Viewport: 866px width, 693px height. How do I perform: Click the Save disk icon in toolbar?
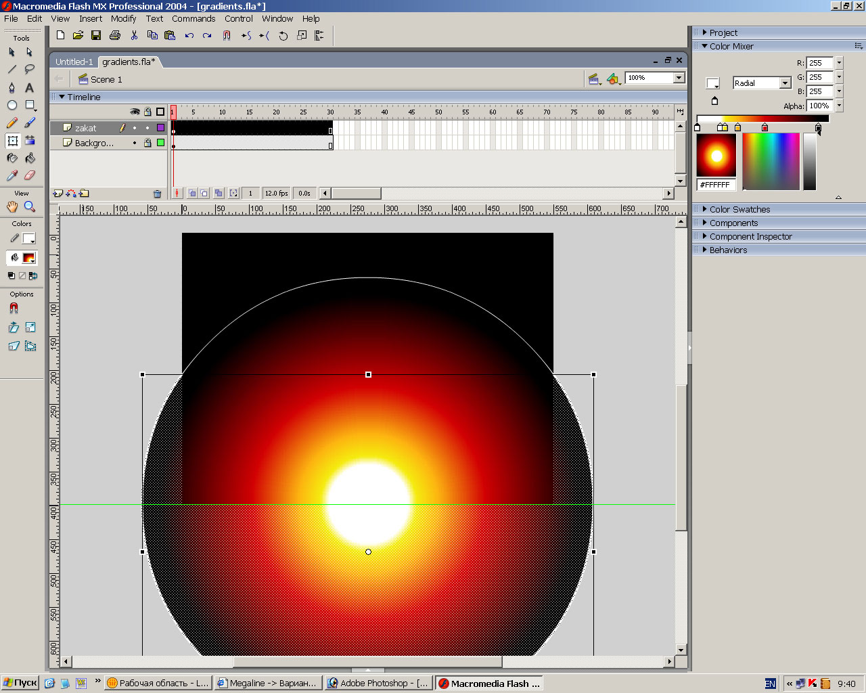pos(96,35)
